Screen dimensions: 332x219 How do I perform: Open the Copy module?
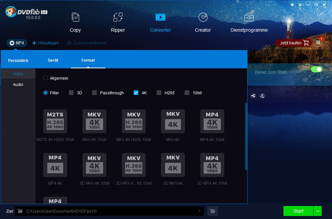(x=75, y=23)
